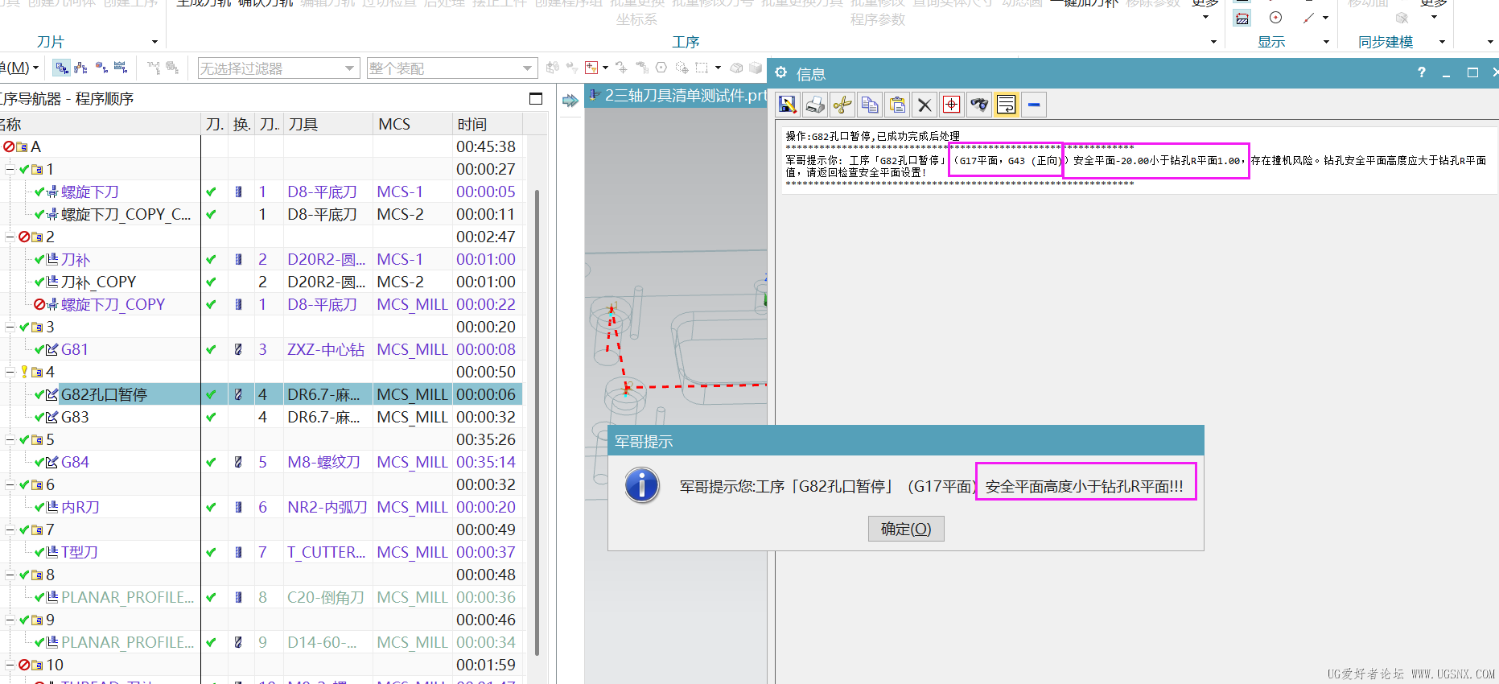
Task: Expand the 显示 ribbon group dropdown arrow
Action: [1326, 42]
